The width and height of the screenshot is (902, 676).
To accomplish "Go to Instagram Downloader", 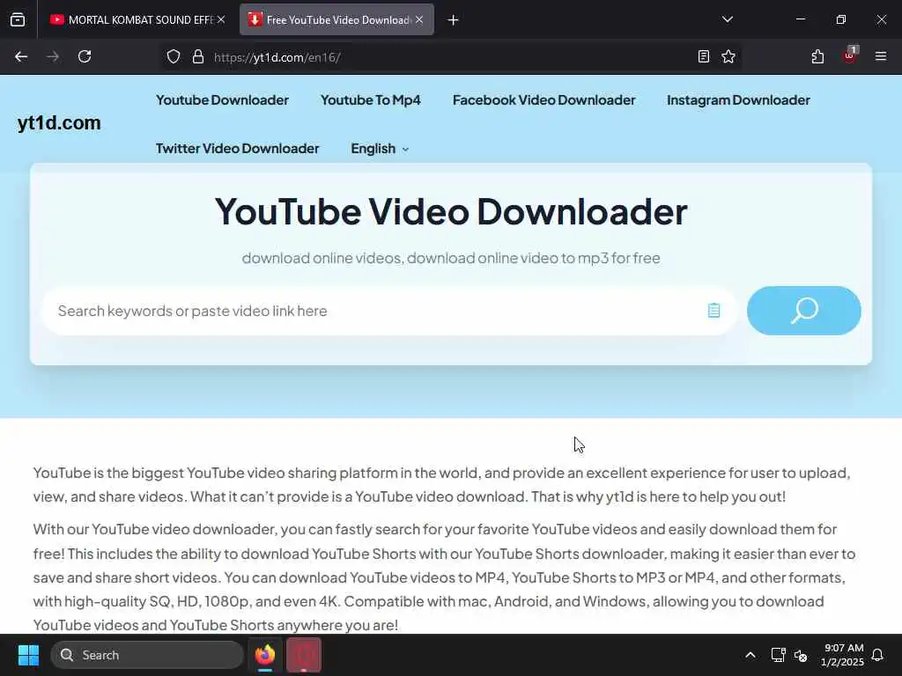I will (x=739, y=100).
